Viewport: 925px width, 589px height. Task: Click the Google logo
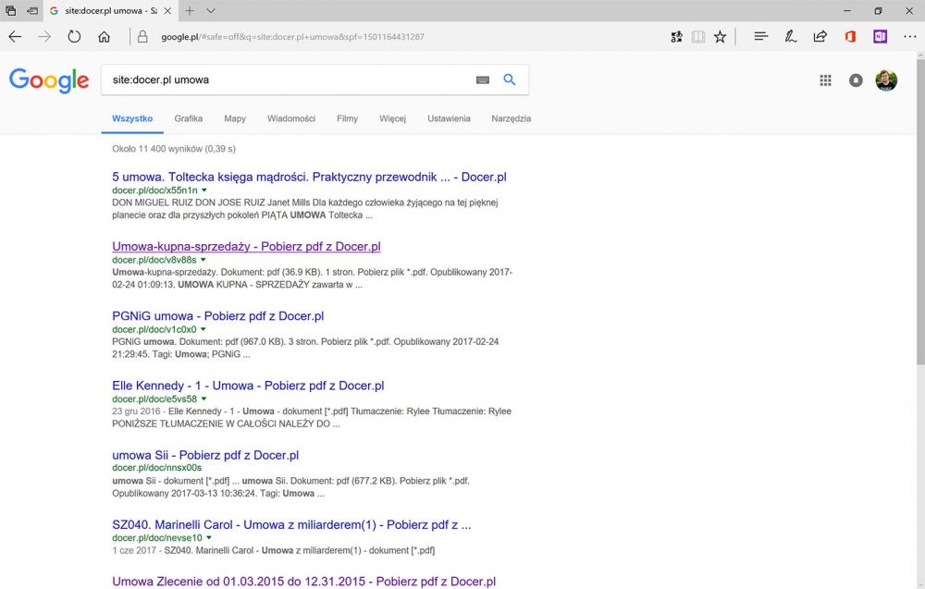(x=49, y=80)
